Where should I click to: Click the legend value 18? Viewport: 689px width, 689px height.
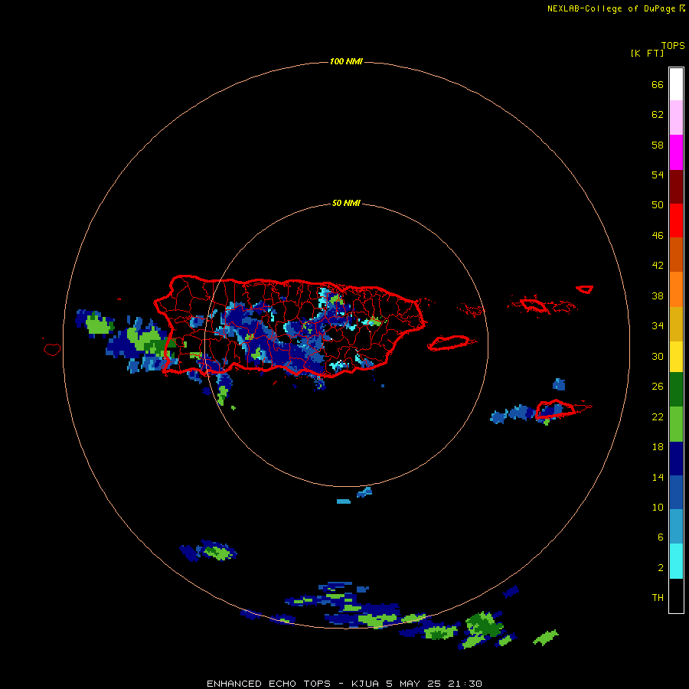658,447
